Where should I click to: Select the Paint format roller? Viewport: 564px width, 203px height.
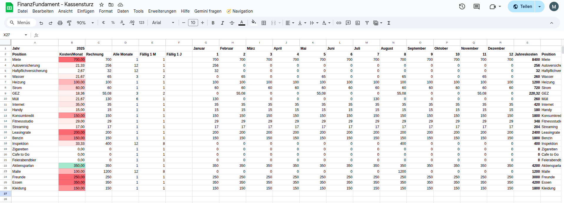(x=69, y=23)
